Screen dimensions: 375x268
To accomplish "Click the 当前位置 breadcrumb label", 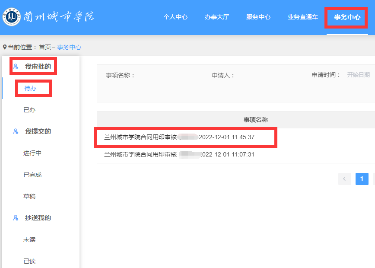I will click(22, 47).
